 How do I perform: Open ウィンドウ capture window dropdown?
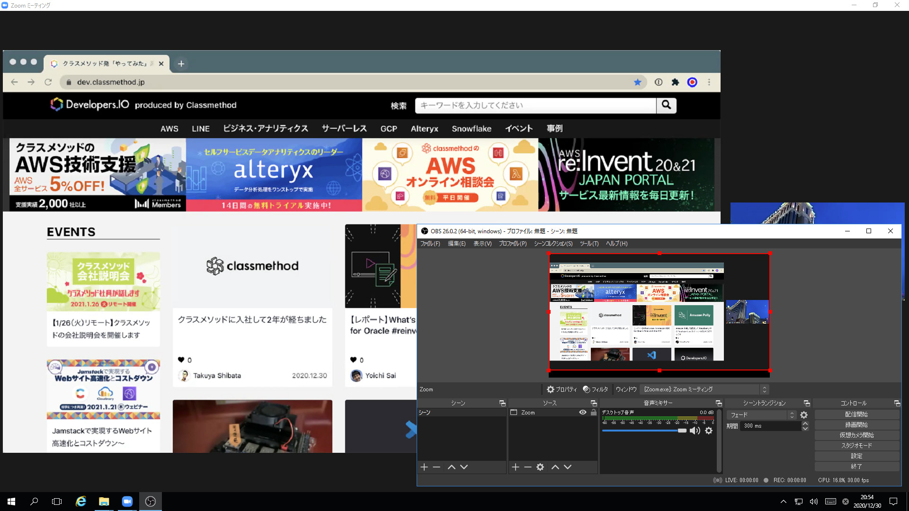(704, 389)
